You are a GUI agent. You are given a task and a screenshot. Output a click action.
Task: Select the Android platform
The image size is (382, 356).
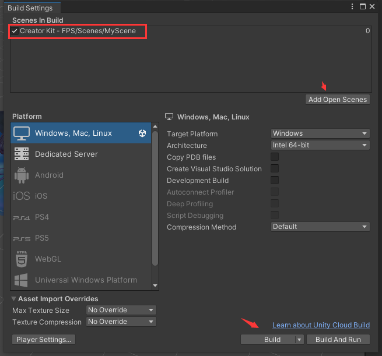(x=81, y=175)
